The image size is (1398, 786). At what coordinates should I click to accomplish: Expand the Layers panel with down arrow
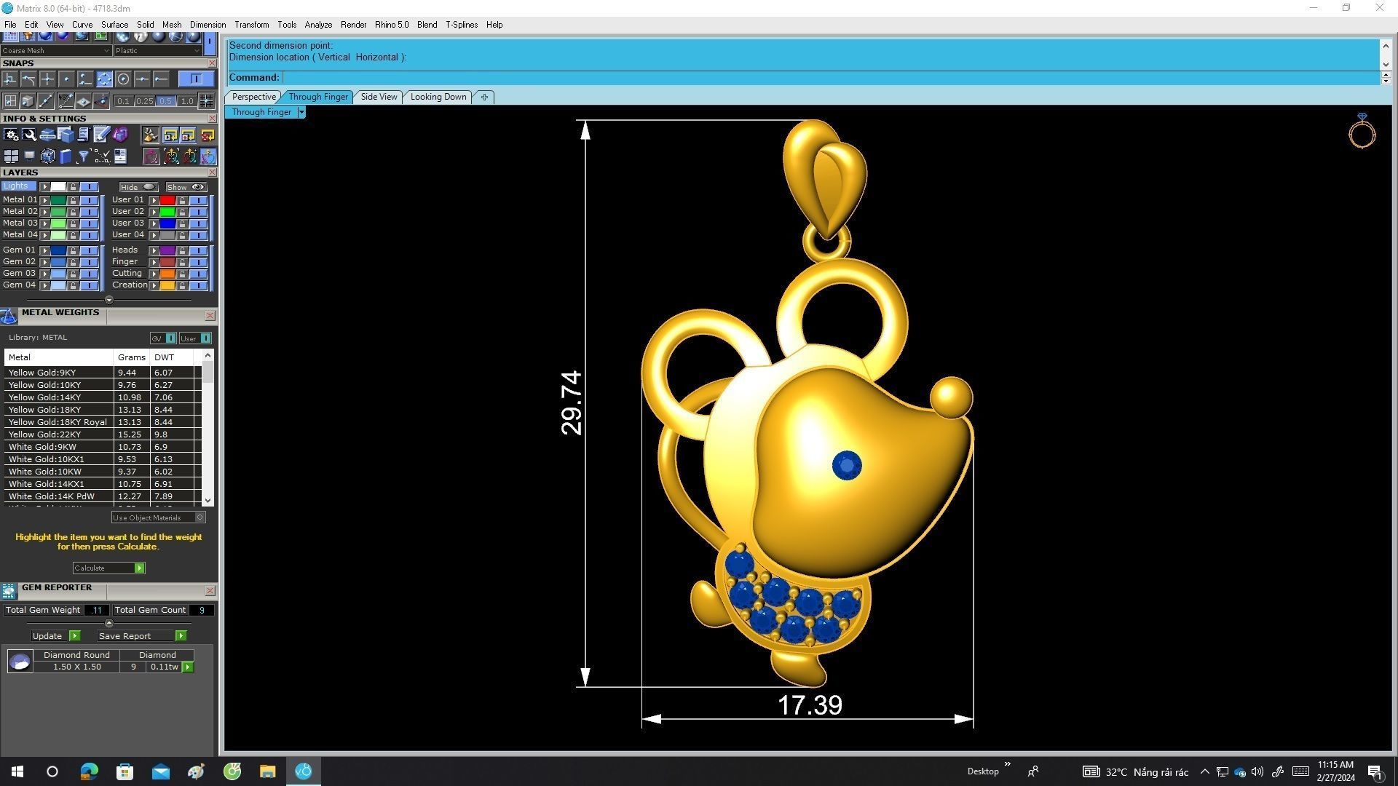coord(109,300)
